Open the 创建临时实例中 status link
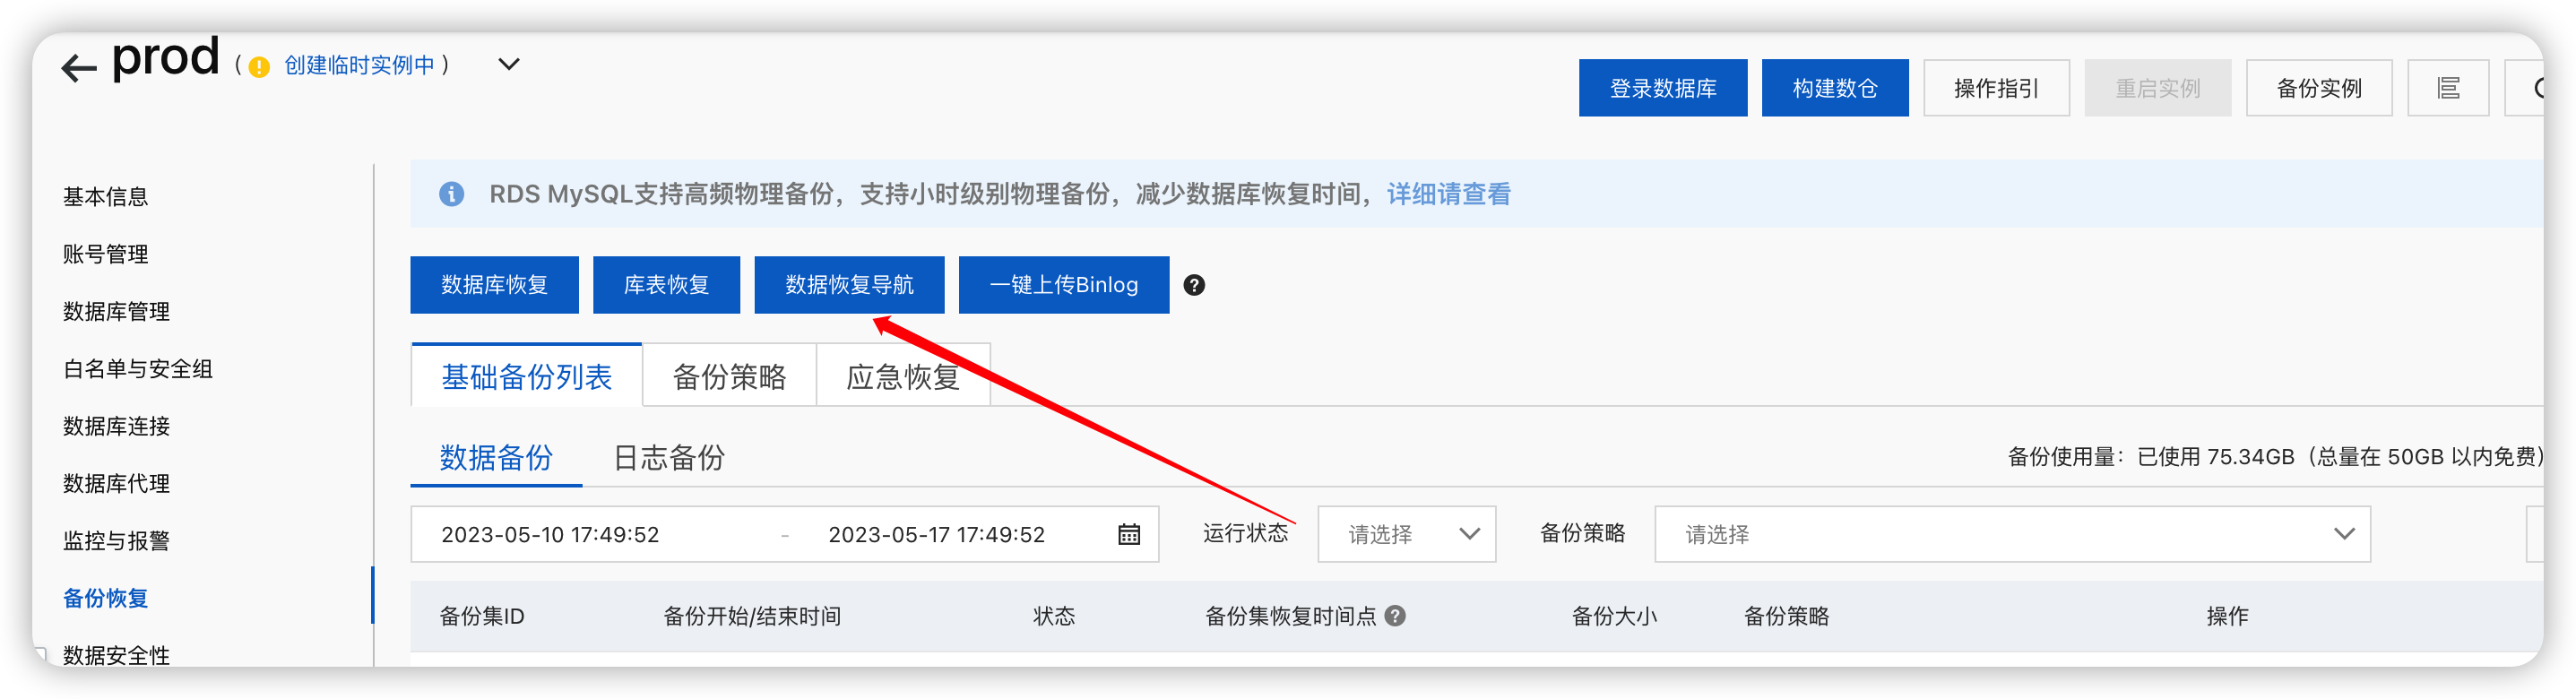The image size is (2576, 699). click(359, 65)
